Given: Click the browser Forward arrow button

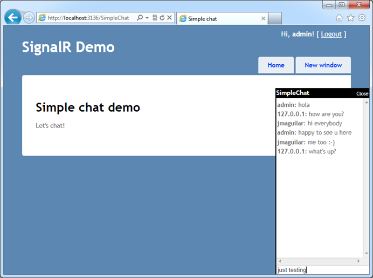Looking at the screenshot, I should coord(29,18).
